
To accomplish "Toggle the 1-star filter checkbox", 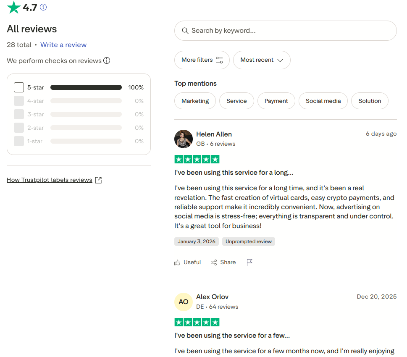I will [19, 141].
